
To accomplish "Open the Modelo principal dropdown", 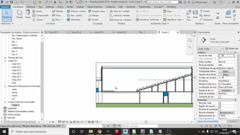I will click(x=139, y=126).
